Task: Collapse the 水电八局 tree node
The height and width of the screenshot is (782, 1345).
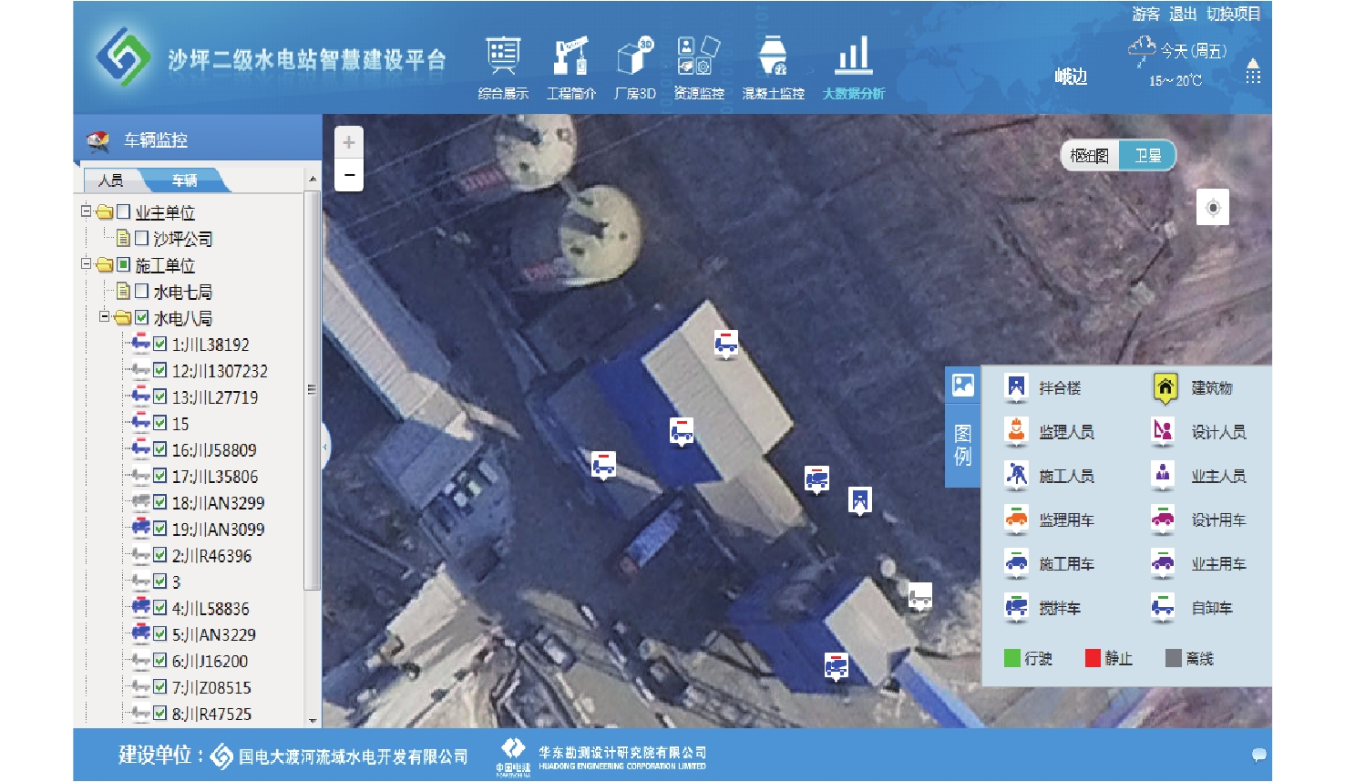Action: pyautogui.click(x=104, y=317)
